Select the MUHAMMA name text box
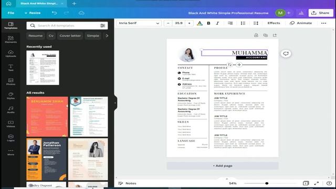The width and height of the screenshot is (336, 189). tap(235, 52)
